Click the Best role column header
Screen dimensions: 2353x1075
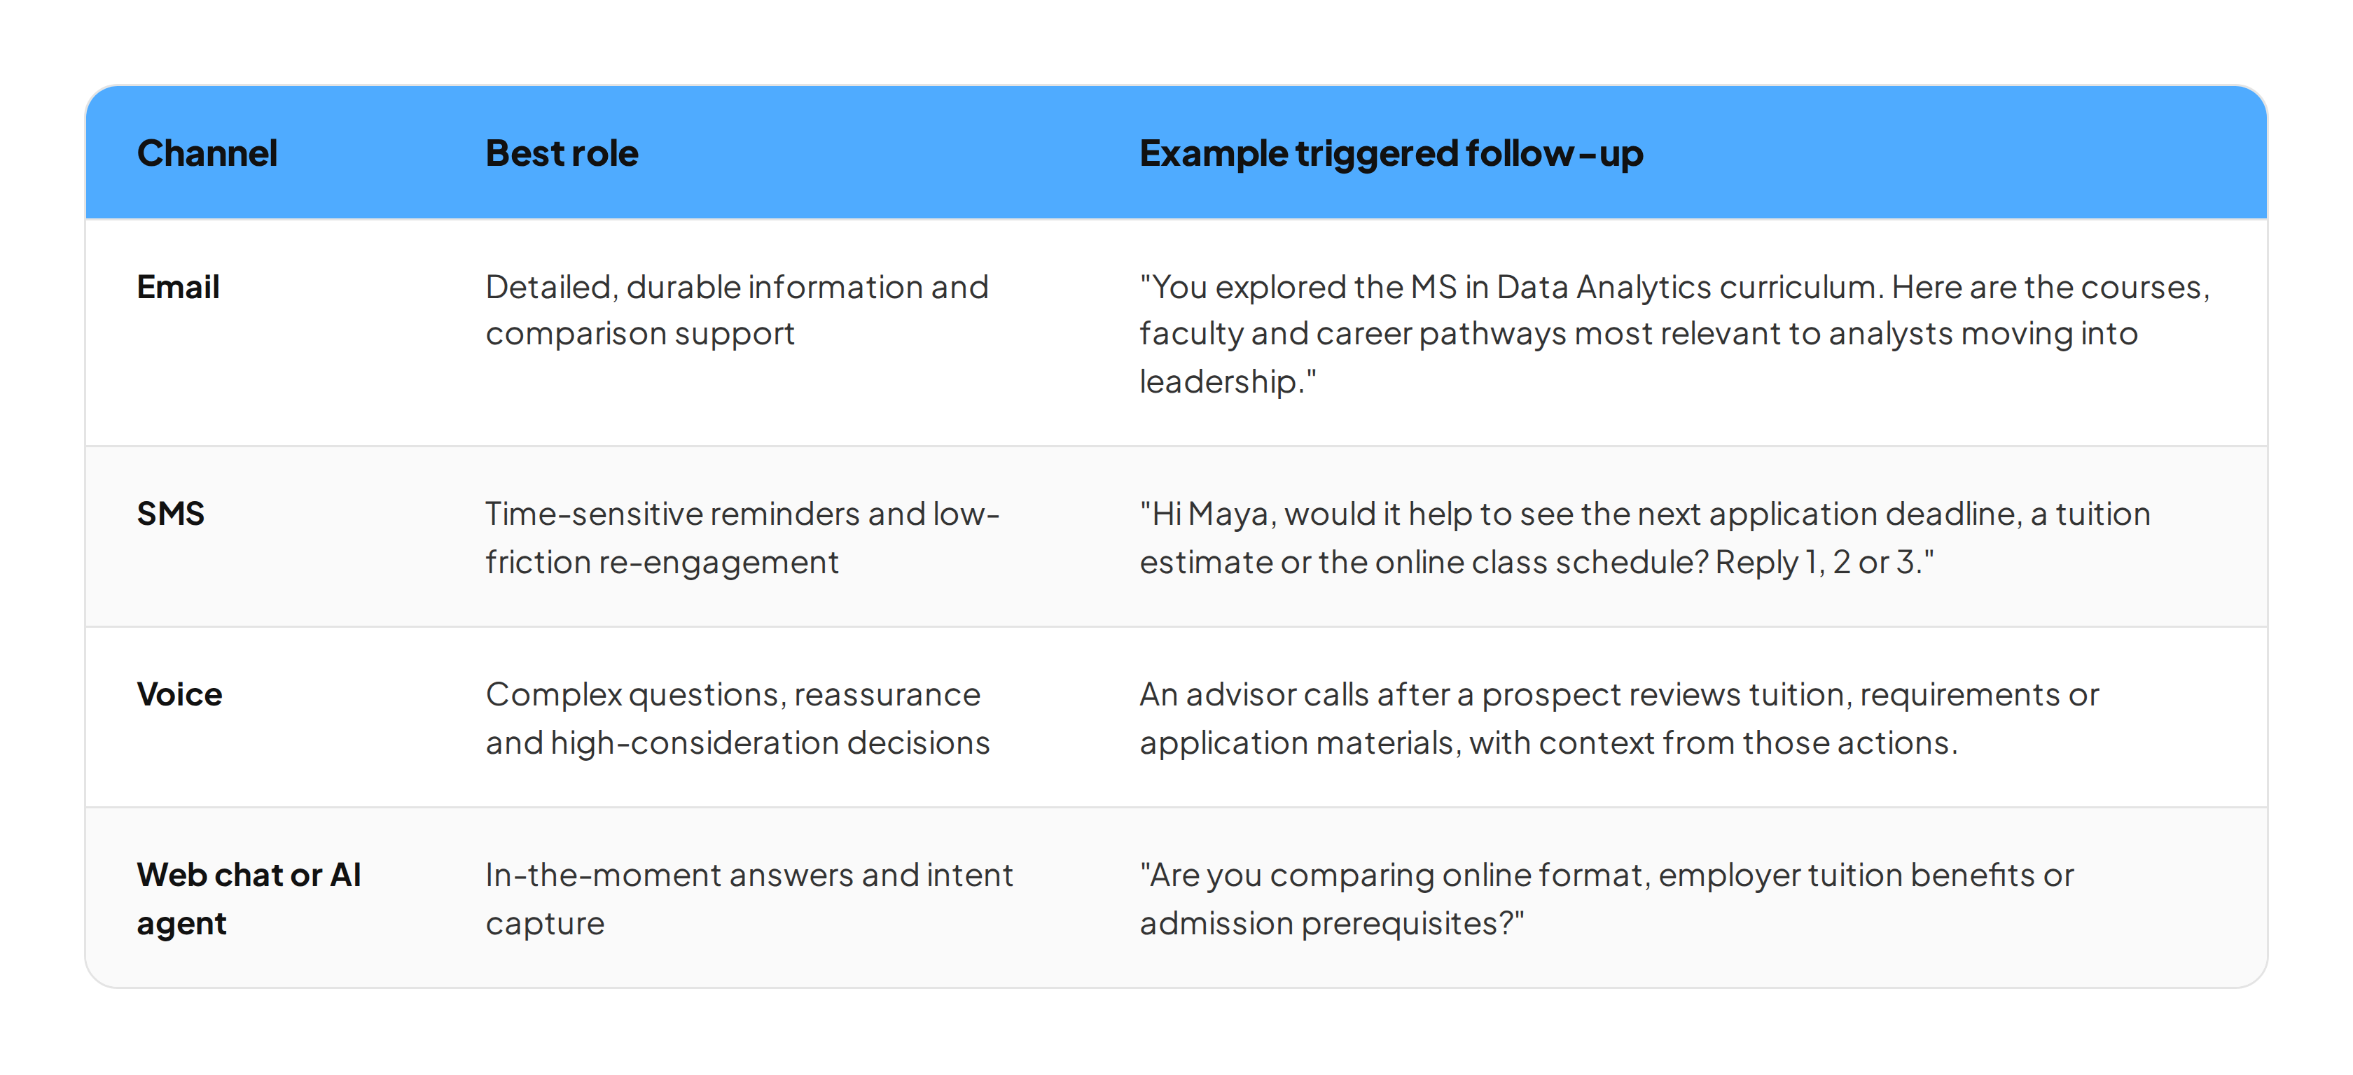coord(562,153)
